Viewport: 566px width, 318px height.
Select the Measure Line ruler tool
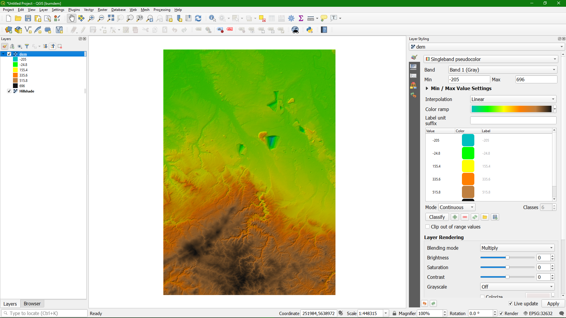pos(310,18)
